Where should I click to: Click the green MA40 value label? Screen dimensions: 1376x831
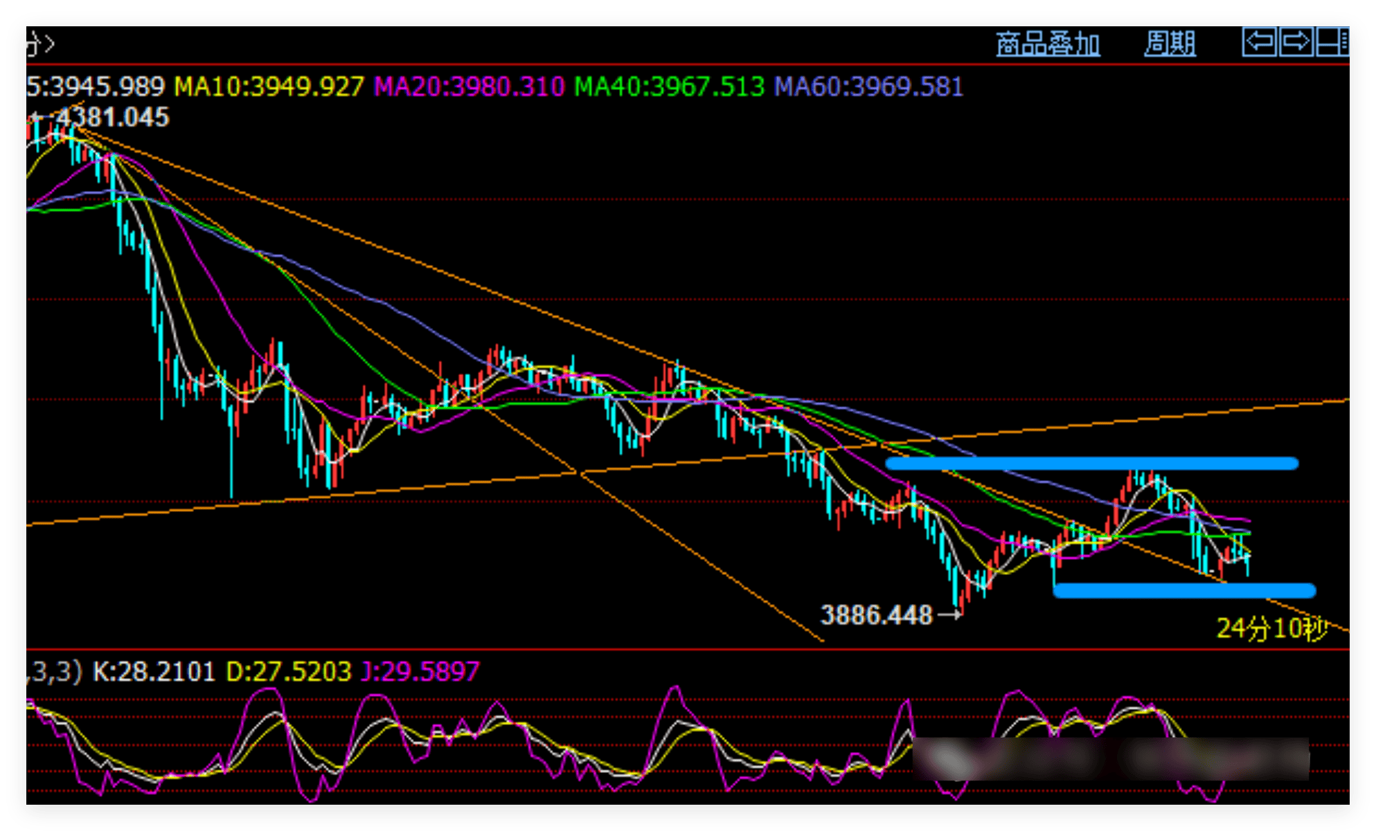669,87
